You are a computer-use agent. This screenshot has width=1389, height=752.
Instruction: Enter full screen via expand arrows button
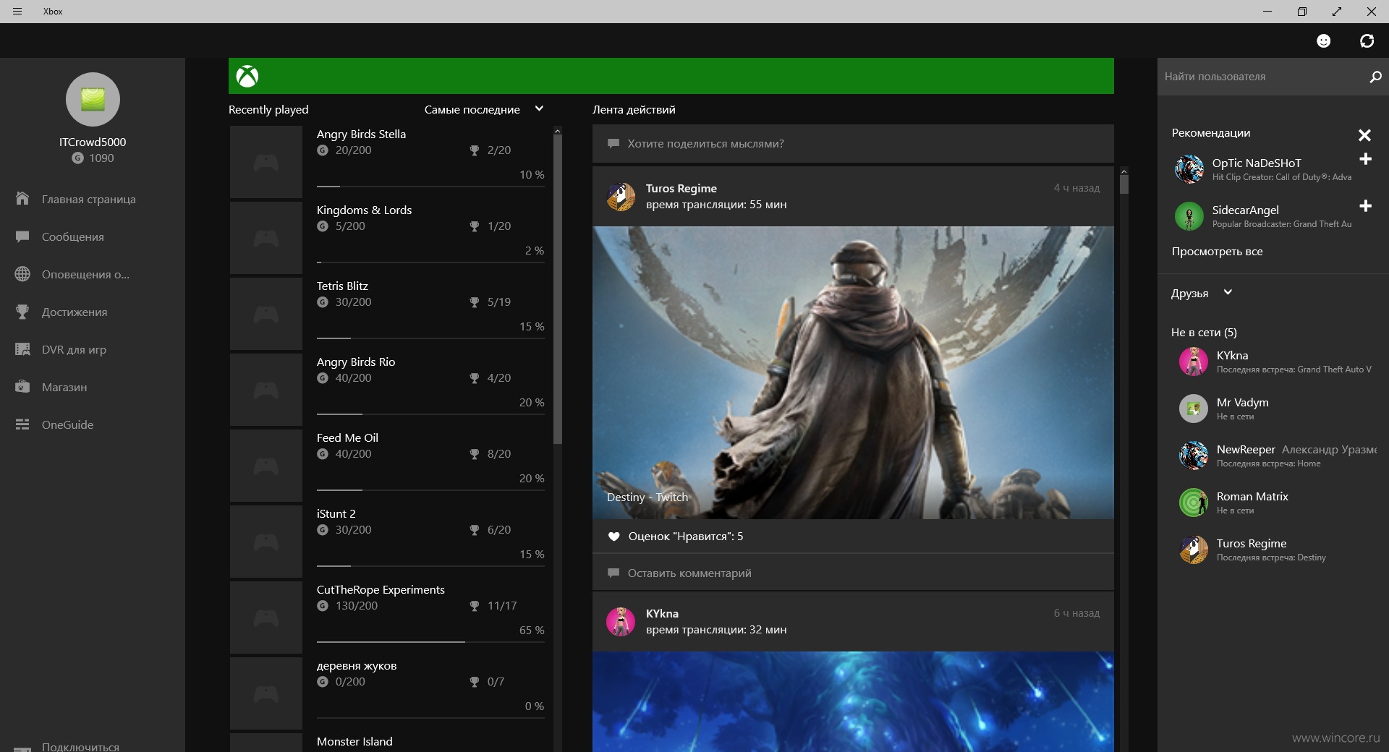point(1336,11)
